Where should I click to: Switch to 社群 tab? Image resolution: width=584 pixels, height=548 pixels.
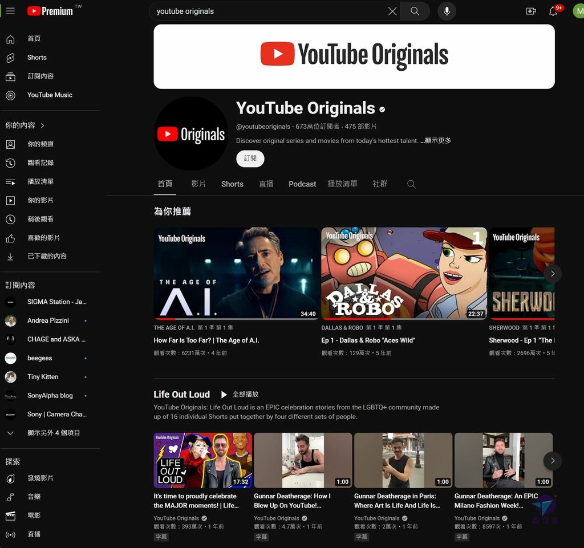coord(380,184)
